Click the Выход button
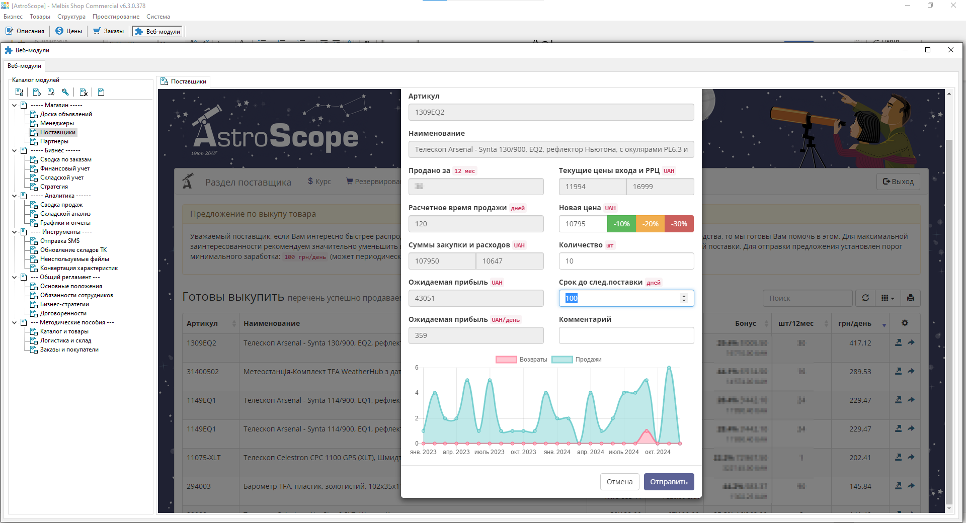Screen dimensions: 966x523 pos(898,182)
